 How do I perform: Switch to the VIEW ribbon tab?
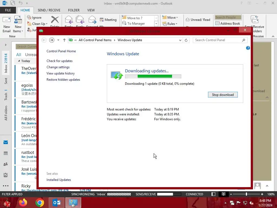(91, 10)
